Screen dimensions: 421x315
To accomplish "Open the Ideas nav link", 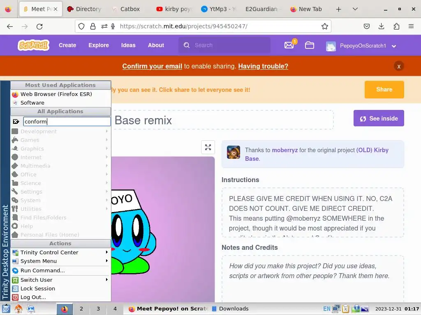I will point(128,45).
